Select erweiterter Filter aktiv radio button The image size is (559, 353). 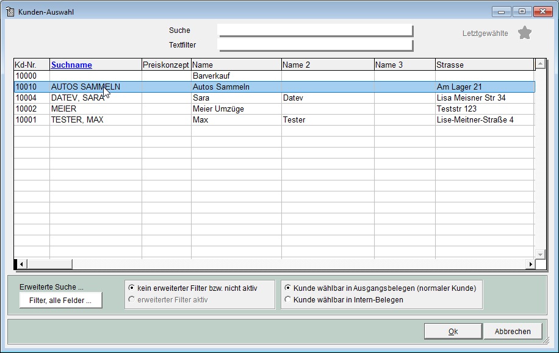click(132, 299)
